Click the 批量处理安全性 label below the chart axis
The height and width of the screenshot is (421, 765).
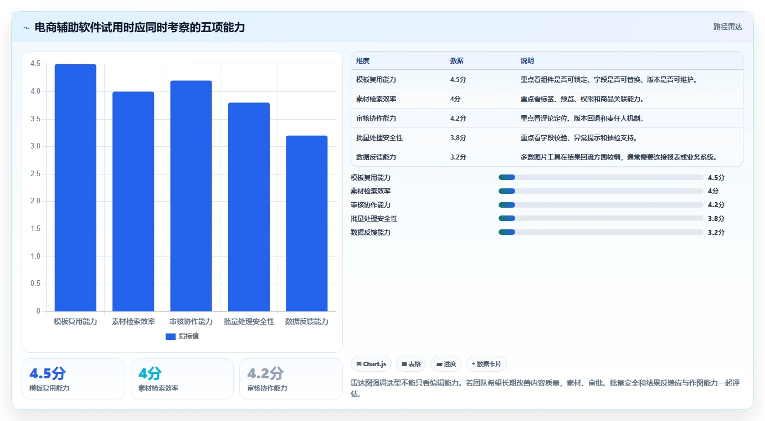[249, 321]
